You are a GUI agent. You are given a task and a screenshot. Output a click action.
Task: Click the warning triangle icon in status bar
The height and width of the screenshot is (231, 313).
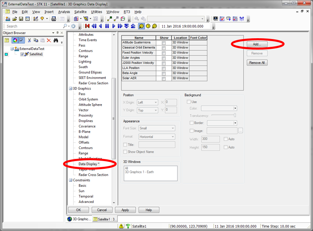(121, 226)
